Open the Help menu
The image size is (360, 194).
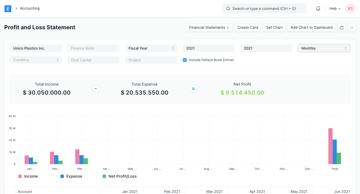pos(335,8)
